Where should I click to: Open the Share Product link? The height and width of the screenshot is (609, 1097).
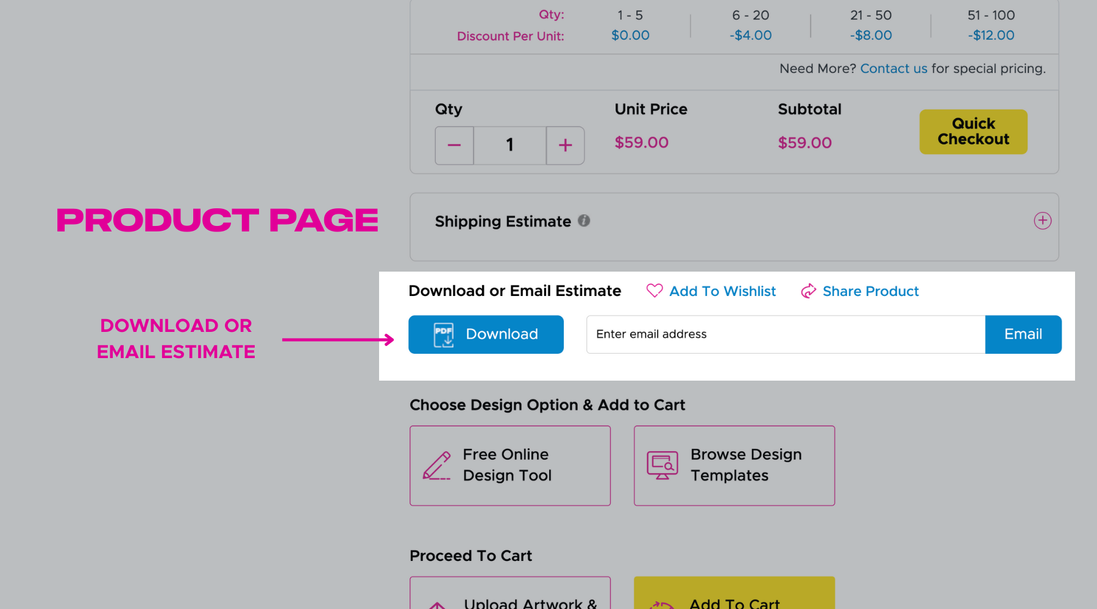(870, 292)
